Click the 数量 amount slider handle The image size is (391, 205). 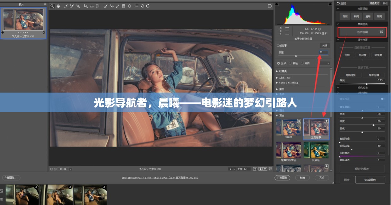[x=296, y=56]
